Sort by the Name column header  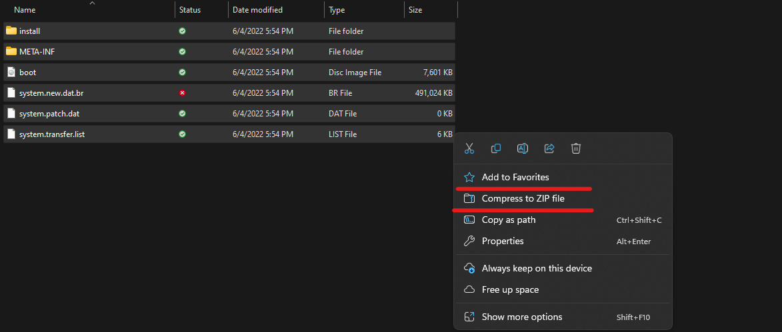[x=25, y=10]
